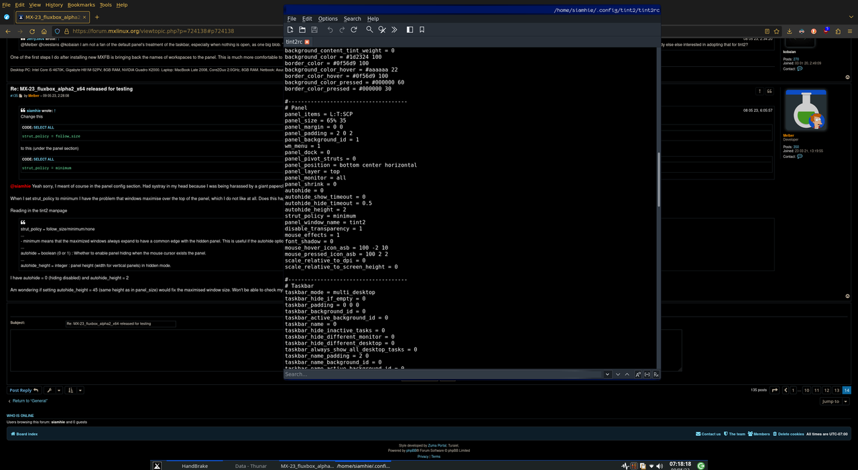Open the sort options dropdown next to wrench
This screenshot has width=858, height=470.
(x=75, y=390)
